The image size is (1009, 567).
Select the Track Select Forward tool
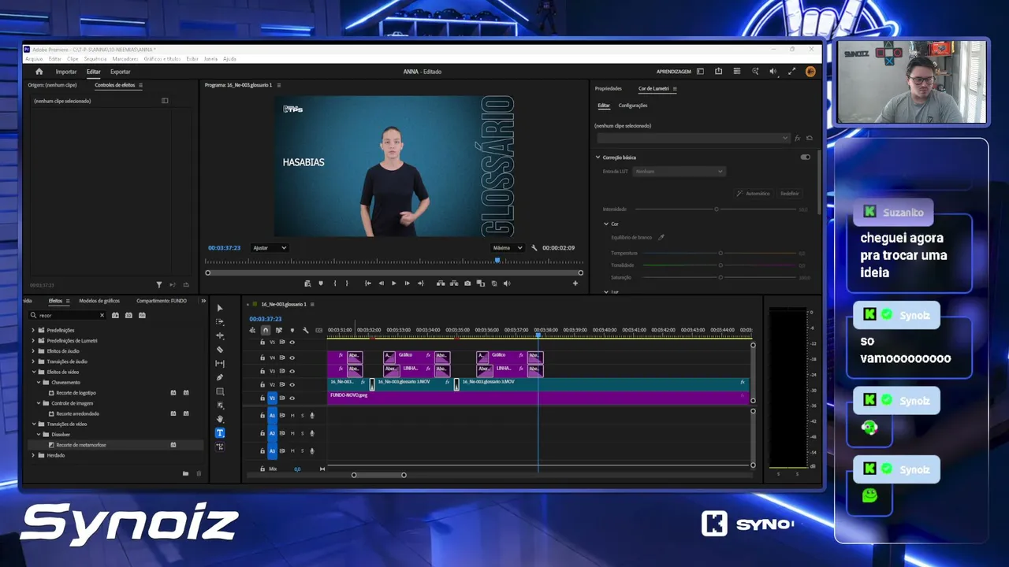point(220,322)
